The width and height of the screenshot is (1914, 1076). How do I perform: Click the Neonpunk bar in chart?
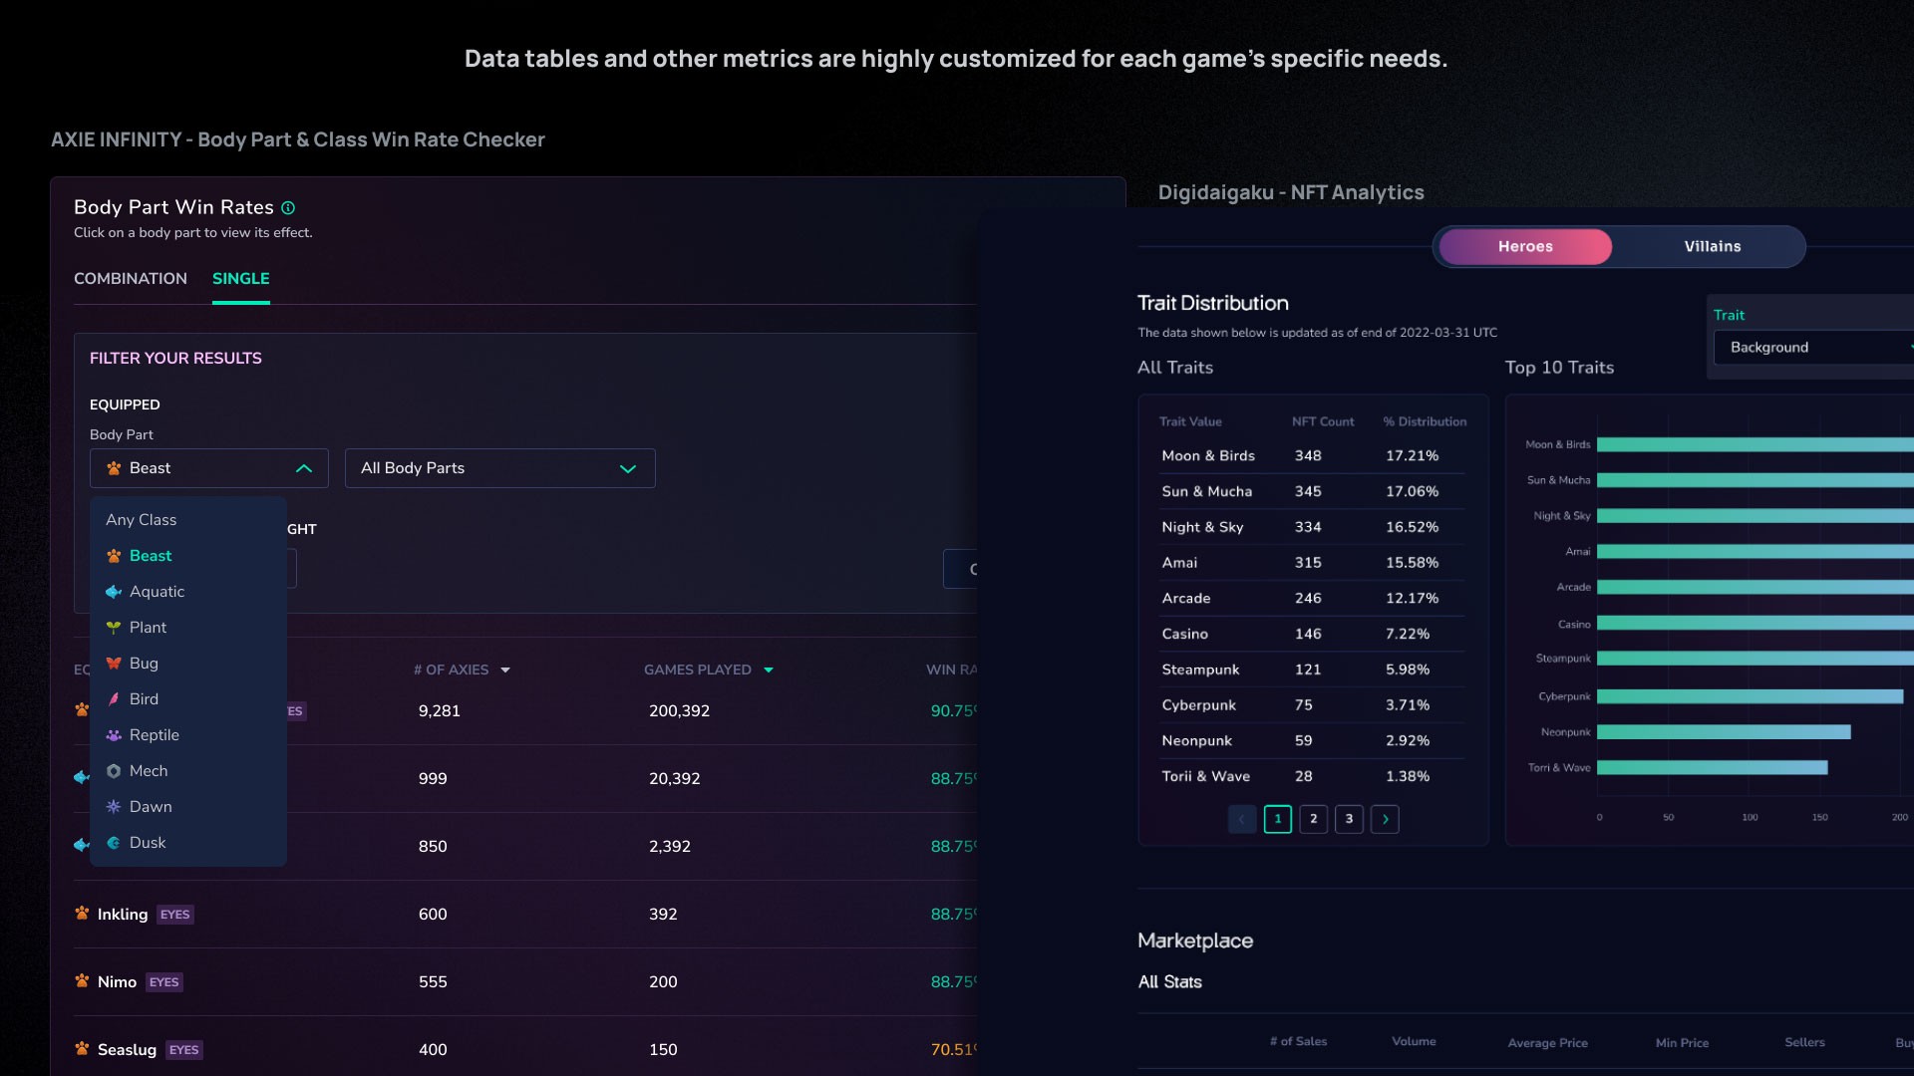tap(1723, 732)
